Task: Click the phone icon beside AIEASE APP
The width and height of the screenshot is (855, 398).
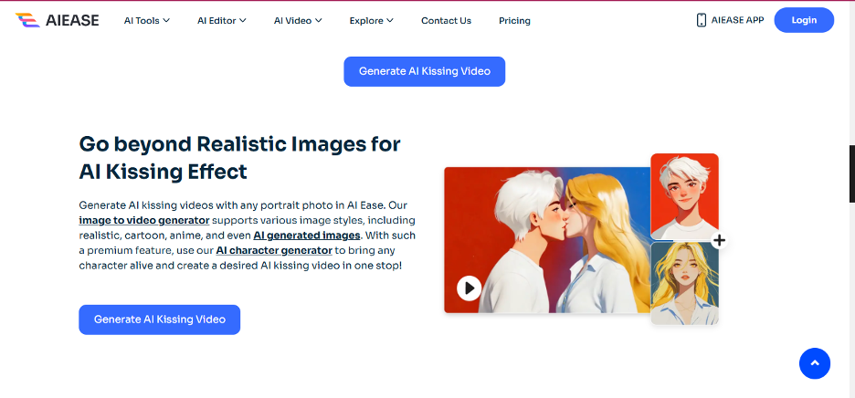Action: 702,20
